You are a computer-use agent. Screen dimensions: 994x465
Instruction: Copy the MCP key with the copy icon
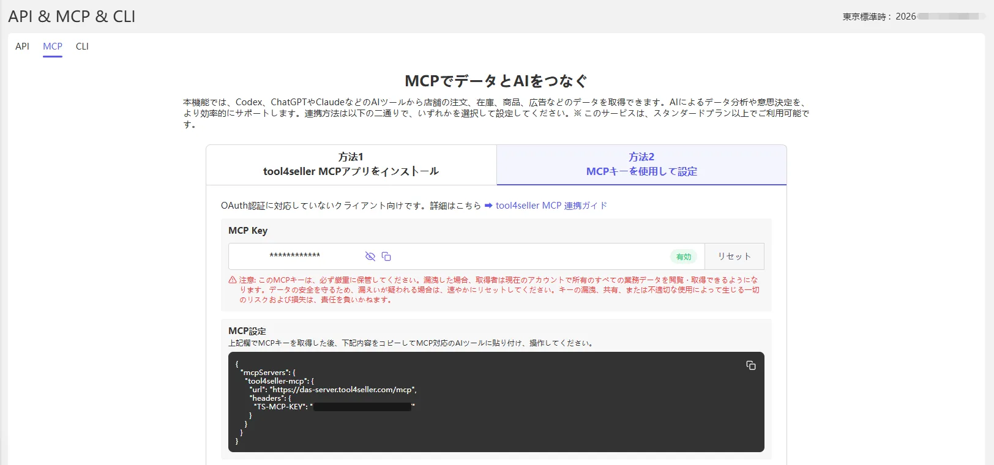[x=386, y=256]
